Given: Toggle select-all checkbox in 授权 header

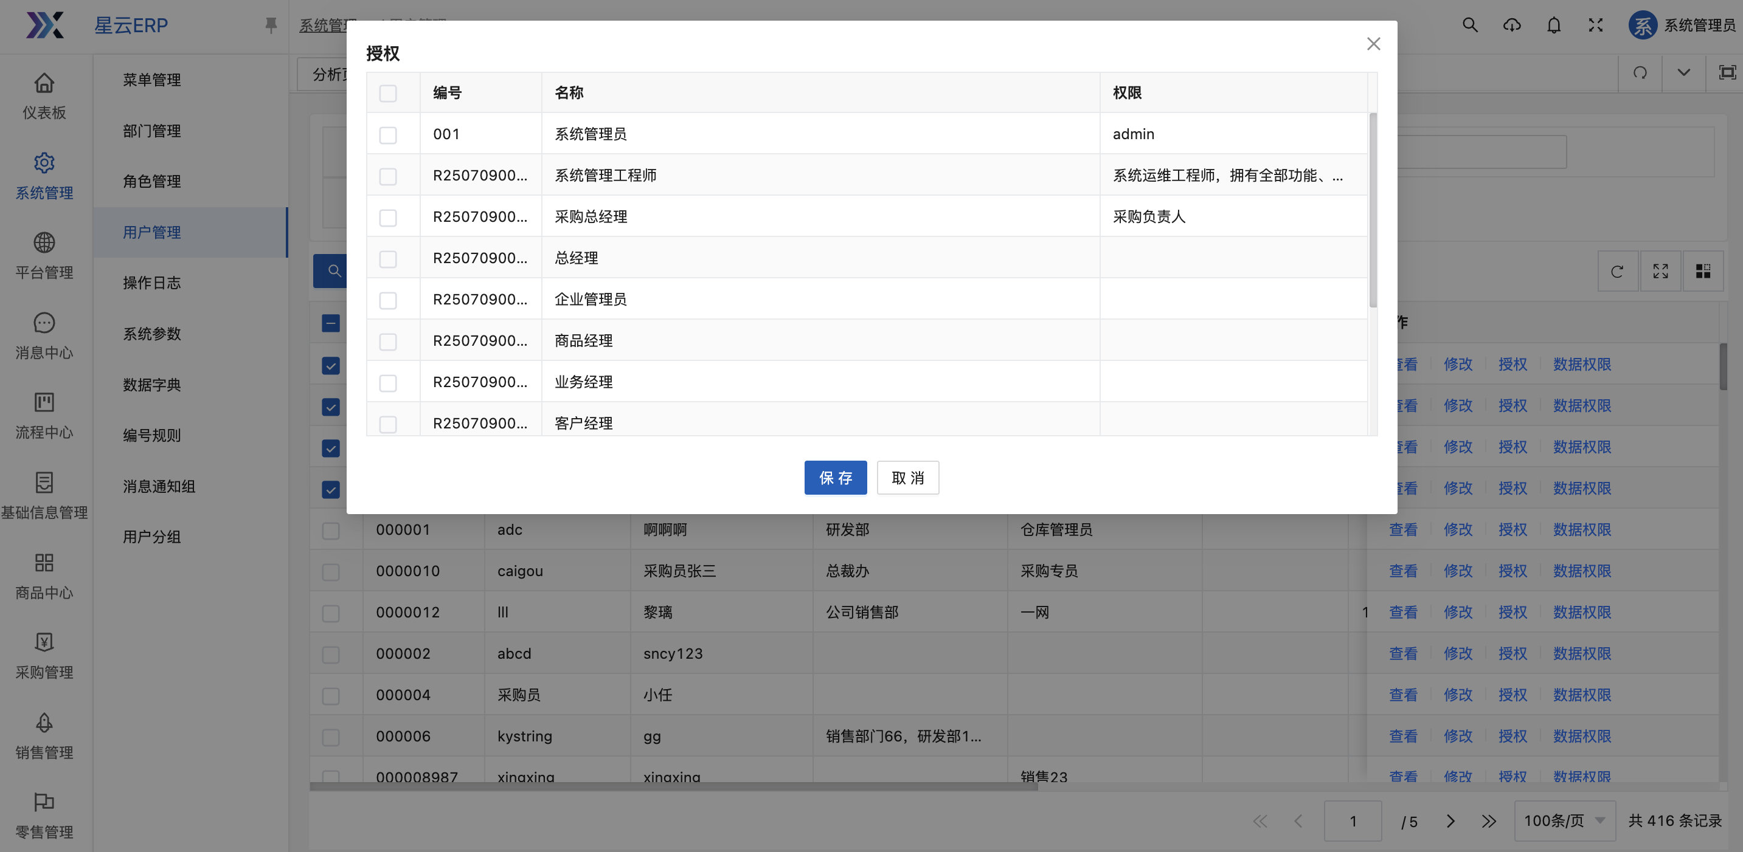Looking at the screenshot, I should pyautogui.click(x=388, y=94).
